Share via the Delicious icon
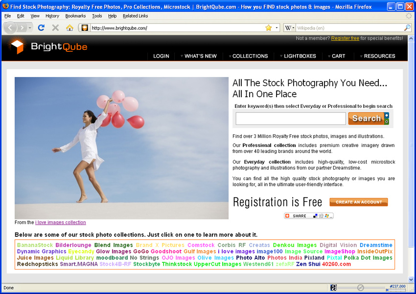 (315, 216)
